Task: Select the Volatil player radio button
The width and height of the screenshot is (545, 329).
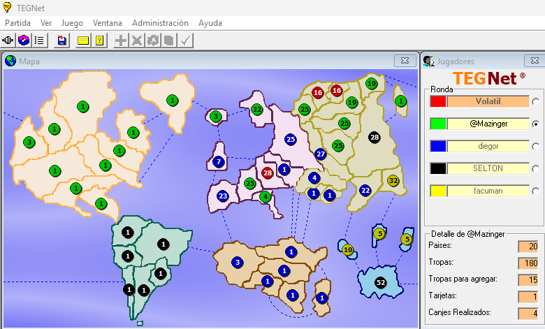Action: coord(535,102)
